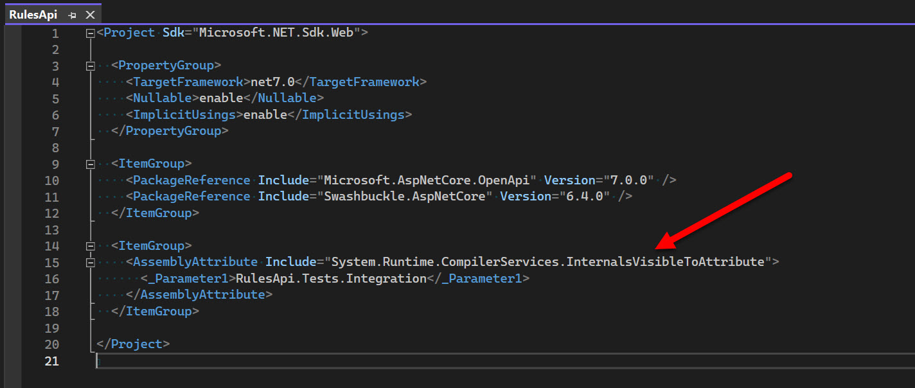This screenshot has height=388, width=915.
Task: Click the RulesApi.Tests.Integration parameter text
Action: pos(331,279)
